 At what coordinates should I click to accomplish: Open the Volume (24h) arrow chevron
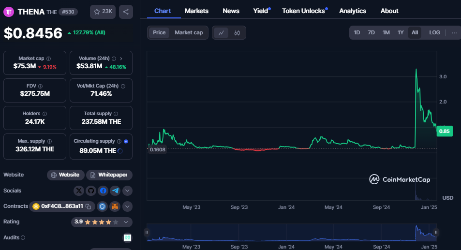121,59
